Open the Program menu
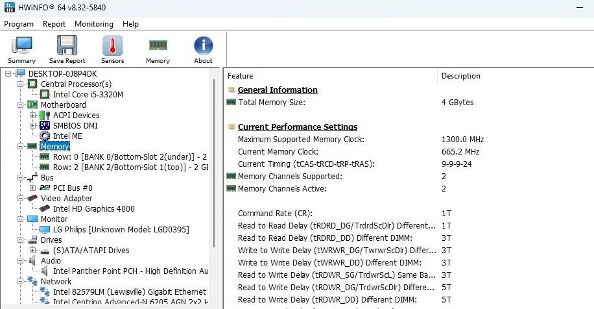Image resolution: width=594 pixels, height=309 pixels. click(19, 24)
